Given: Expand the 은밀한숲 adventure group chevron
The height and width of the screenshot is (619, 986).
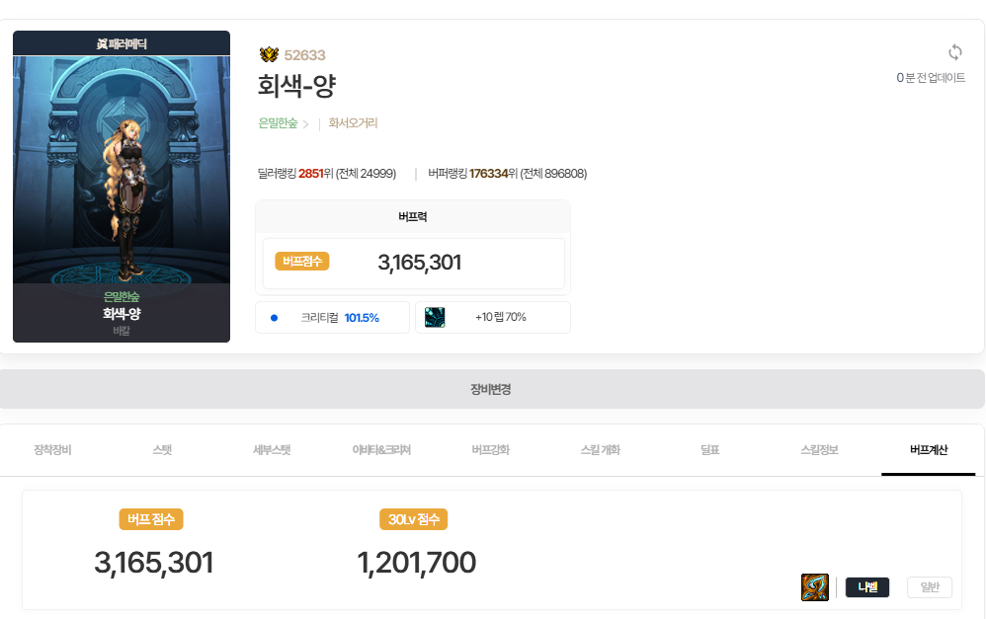Looking at the screenshot, I should [x=305, y=124].
